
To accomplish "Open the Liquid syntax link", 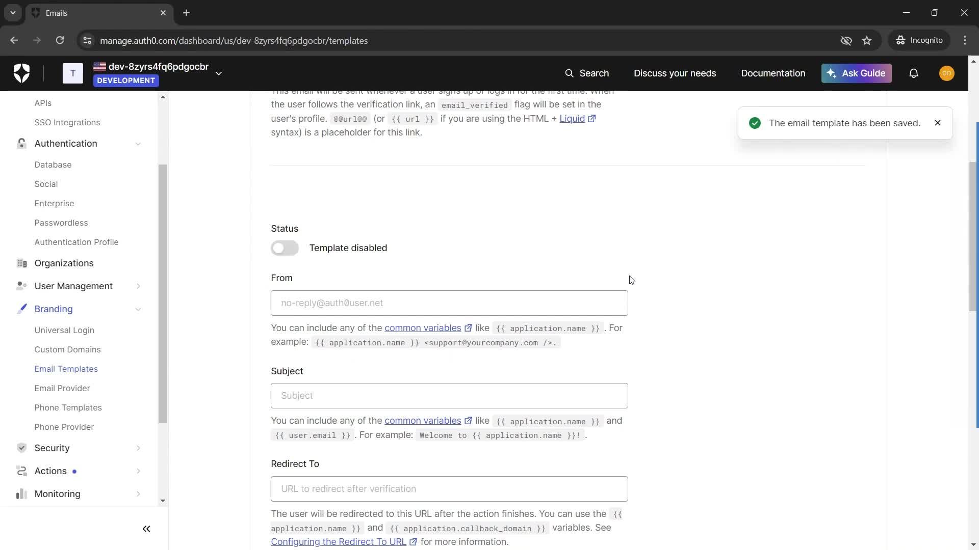I will pyautogui.click(x=572, y=118).
